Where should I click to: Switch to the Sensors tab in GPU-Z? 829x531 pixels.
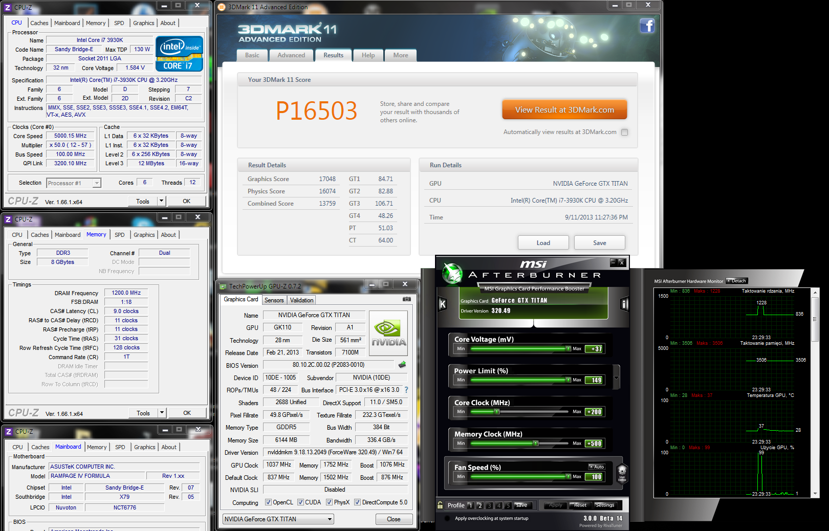(x=274, y=300)
